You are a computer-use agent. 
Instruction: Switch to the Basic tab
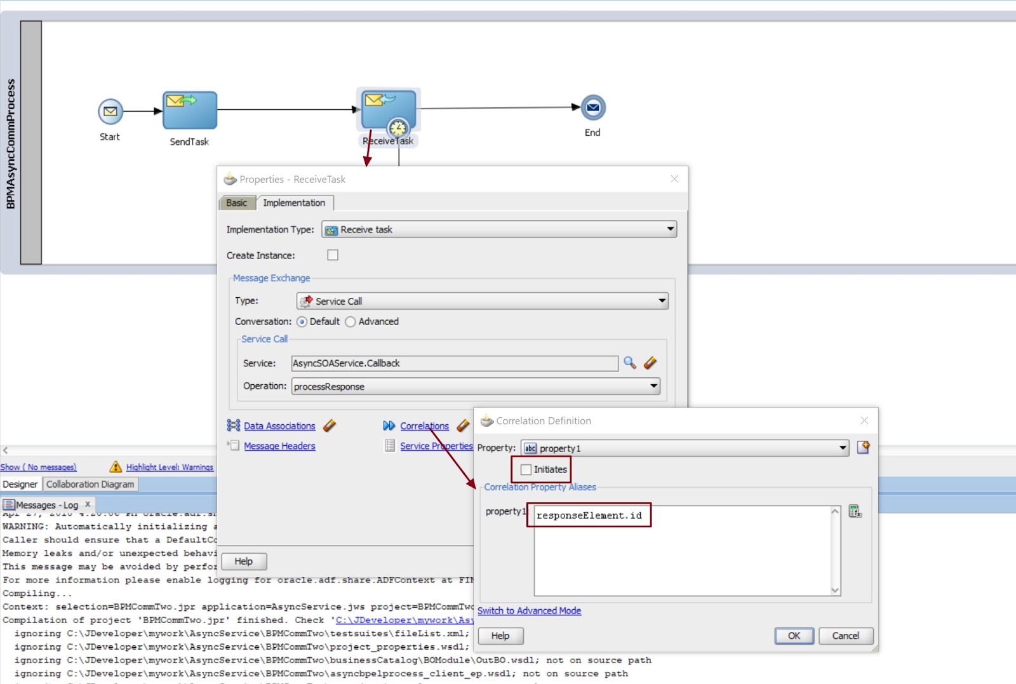[237, 203]
